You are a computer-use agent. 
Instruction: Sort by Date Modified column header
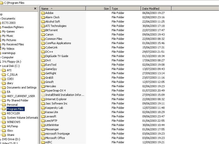click(156, 9)
